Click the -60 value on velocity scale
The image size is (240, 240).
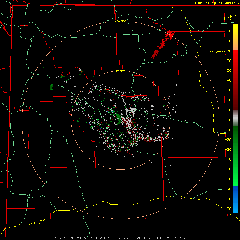[228, 179]
